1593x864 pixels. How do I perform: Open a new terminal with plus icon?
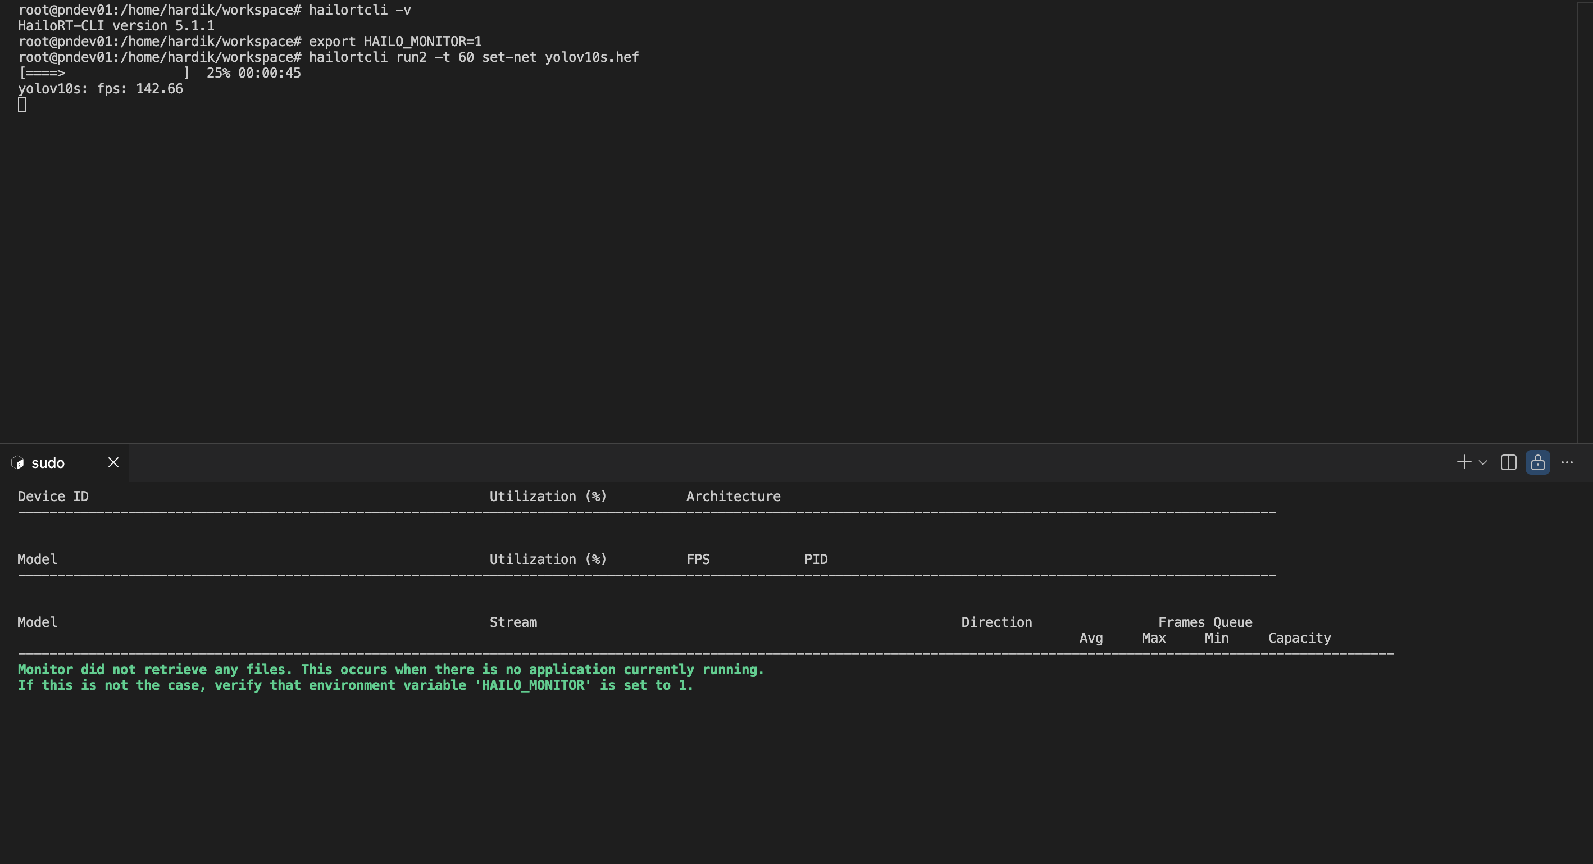coord(1463,462)
